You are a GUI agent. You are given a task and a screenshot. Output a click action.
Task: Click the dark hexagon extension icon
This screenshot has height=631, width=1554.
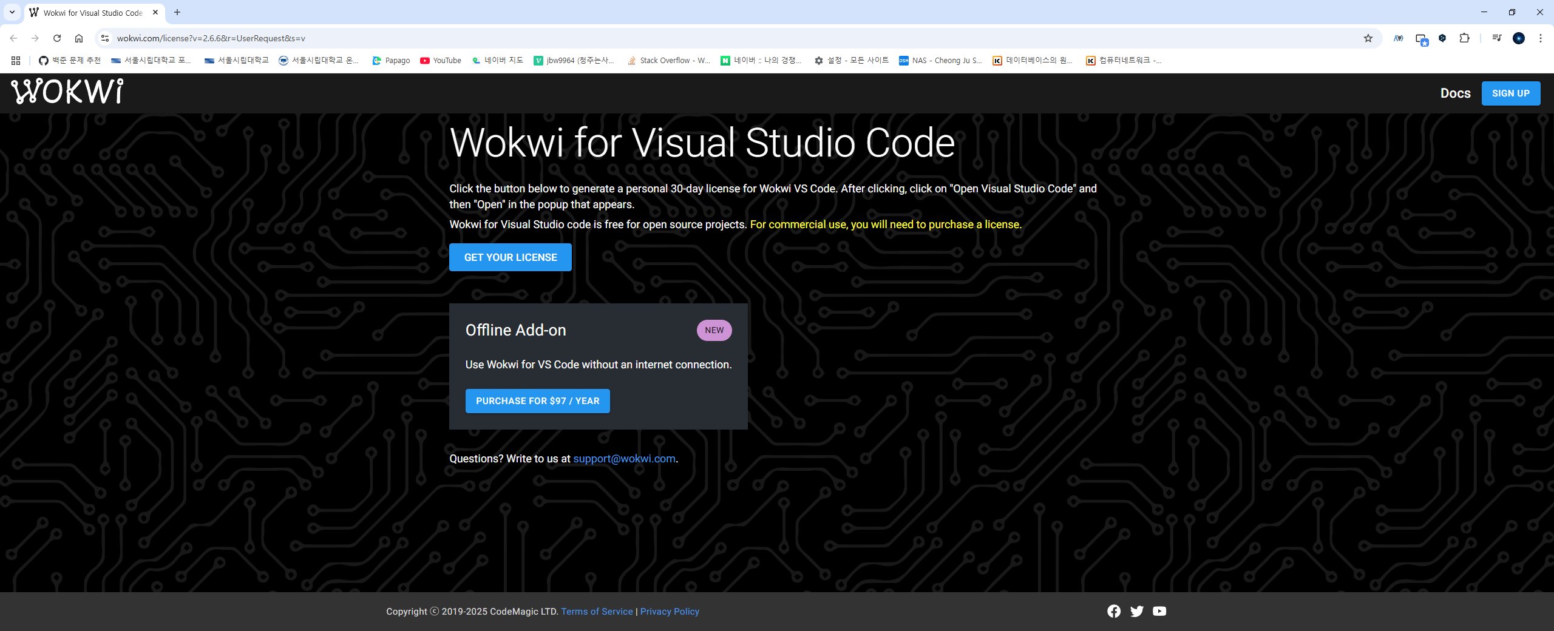(1442, 38)
